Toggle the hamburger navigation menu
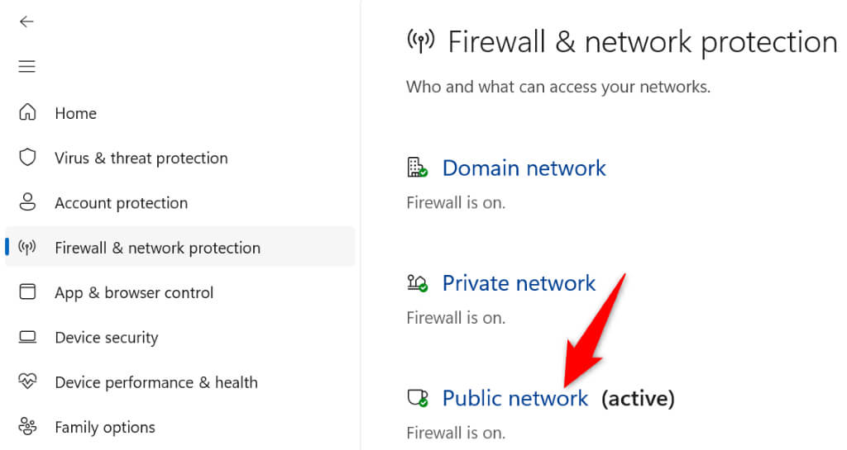847x450 pixels. [x=27, y=66]
